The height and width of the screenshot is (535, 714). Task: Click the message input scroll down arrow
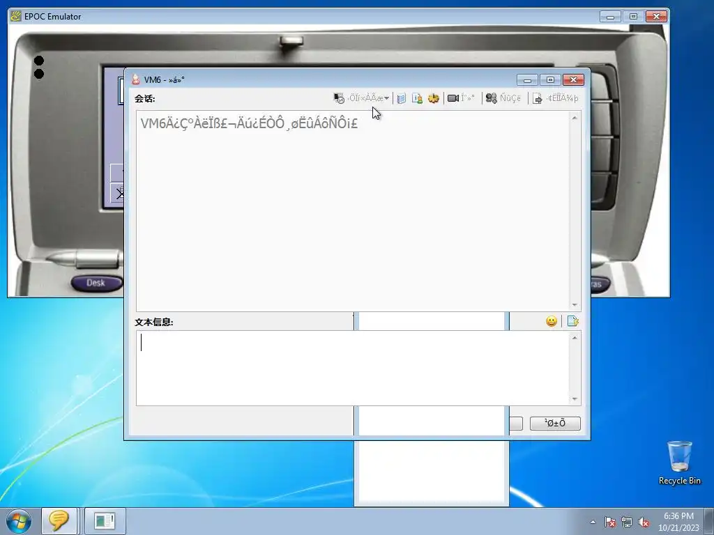575,399
